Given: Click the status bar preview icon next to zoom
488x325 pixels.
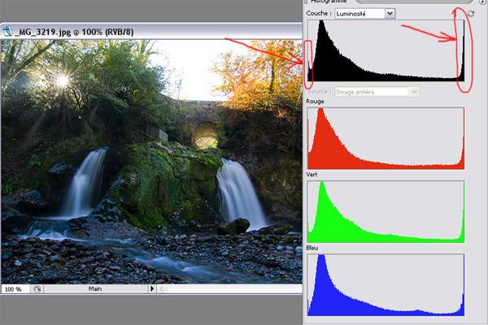Looking at the screenshot, I should [37, 289].
